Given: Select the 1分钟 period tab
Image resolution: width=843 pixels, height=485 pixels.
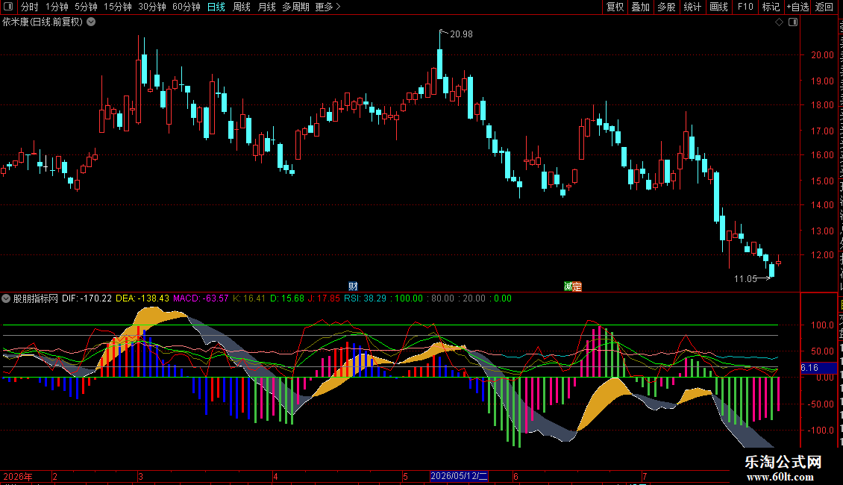Looking at the screenshot, I should (57, 7).
